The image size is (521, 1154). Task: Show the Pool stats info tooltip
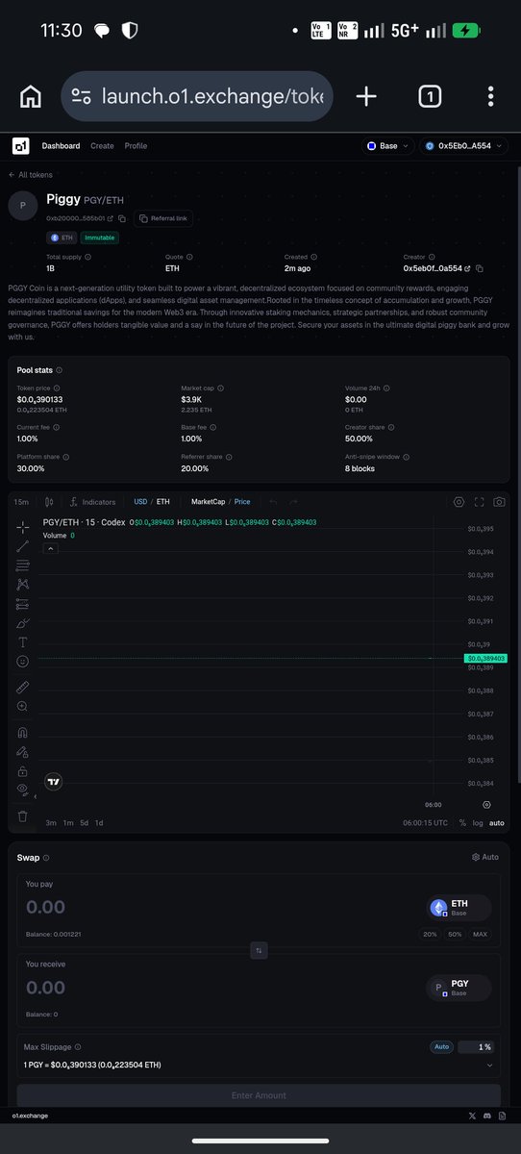pyautogui.click(x=60, y=370)
